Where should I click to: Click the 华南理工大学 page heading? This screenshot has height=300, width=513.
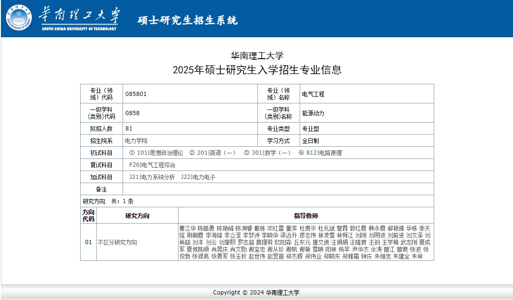(x=257, y=55)
